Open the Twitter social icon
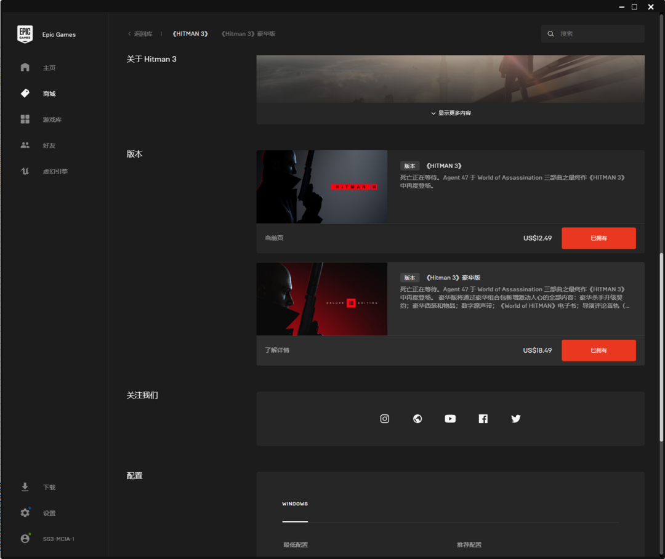The width and height of the screenshot is (665, 559). 516,419
